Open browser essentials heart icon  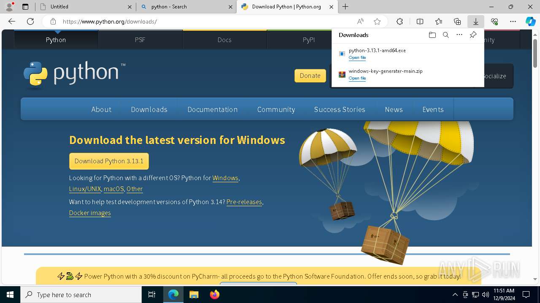click(494, 21)
